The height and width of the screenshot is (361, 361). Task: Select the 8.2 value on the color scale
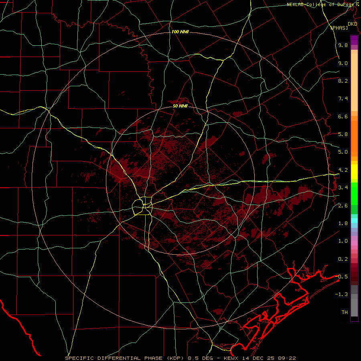point(343,81)
